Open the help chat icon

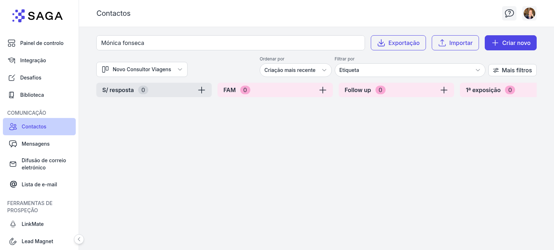[x=509, y=13]
